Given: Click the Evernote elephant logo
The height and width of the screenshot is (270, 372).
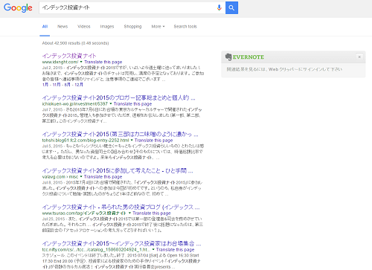Looking at the screenshot, I should pos(228,57).
